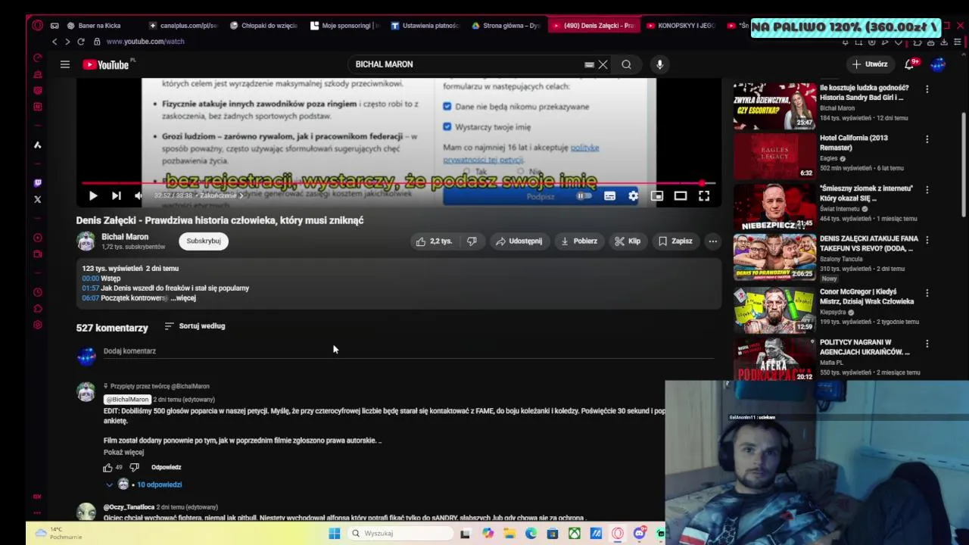Go to YouTube home via logo
The height and width of the screenshot is (545, 969).
(x=106, y=64)
